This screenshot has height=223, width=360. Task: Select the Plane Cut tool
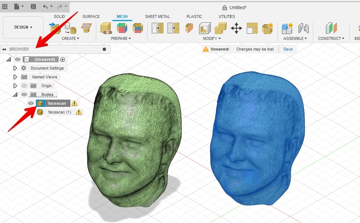click(189, 28)
